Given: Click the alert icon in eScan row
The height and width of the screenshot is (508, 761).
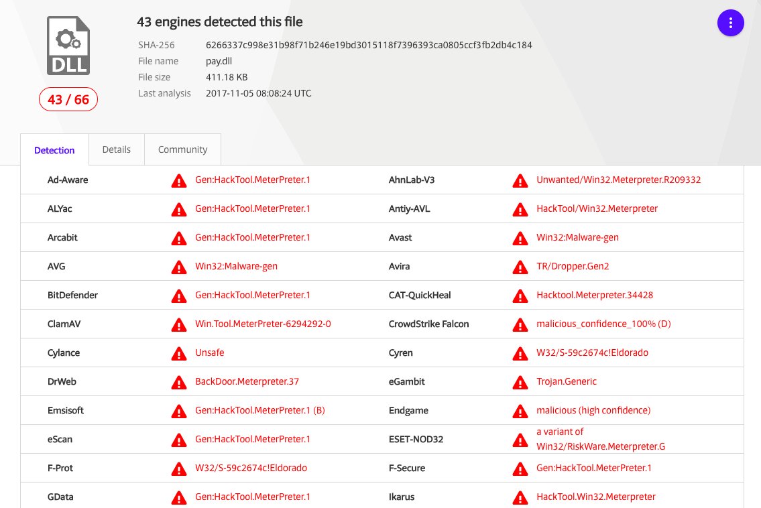Looking at the screenshot, I should pyautogui.click(x=179, y=440).
